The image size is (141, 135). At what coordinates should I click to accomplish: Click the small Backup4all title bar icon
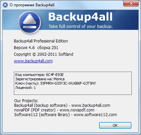point(5,5)
